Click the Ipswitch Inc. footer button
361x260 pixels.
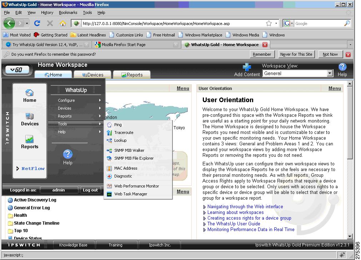pos(160,245)
